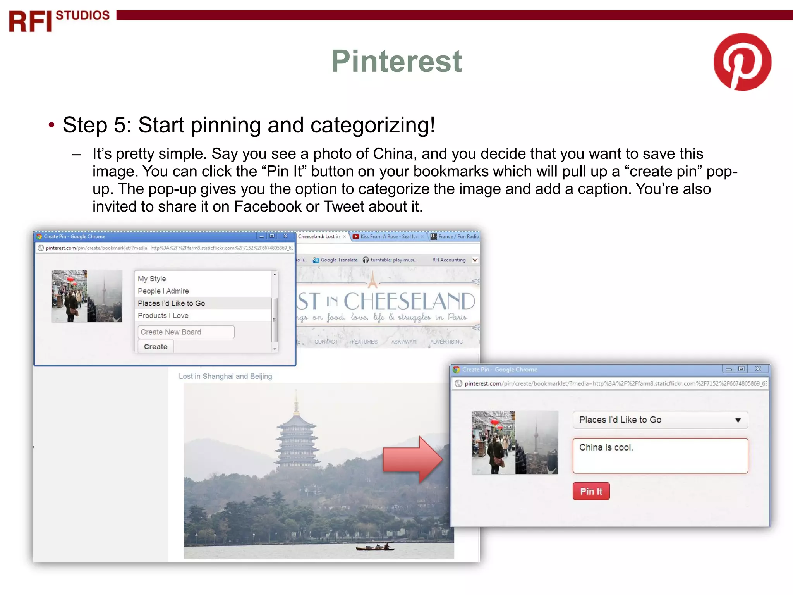Choose Places I'd Like to Go in list
The image size is (793, 595).
203,303
